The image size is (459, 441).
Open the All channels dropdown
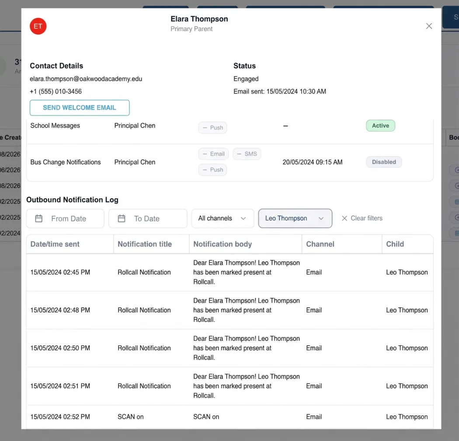coord(223,218)
